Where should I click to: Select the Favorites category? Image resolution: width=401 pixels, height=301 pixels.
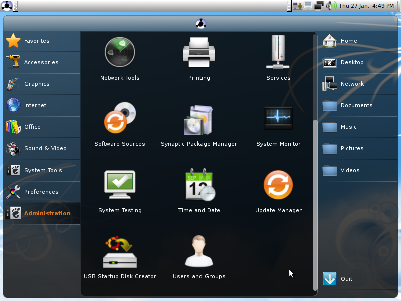click(42, 41)
